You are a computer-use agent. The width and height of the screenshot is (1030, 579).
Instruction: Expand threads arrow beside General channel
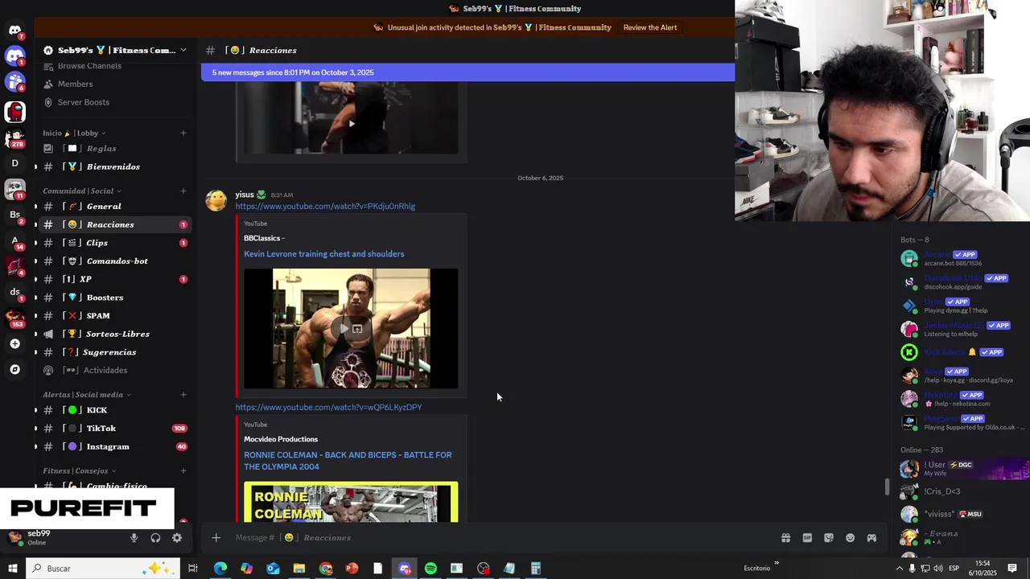(35, 207)
